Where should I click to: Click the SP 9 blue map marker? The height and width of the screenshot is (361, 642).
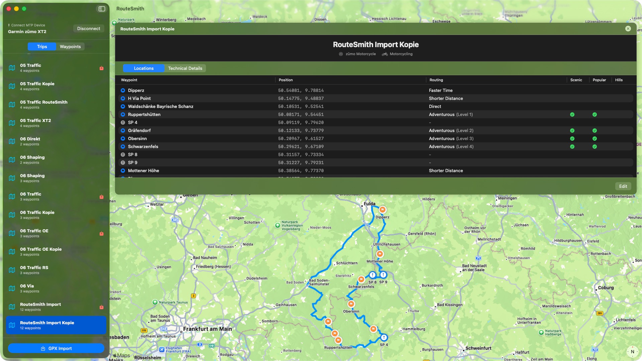pyautogui.click(x=383, y=275)
